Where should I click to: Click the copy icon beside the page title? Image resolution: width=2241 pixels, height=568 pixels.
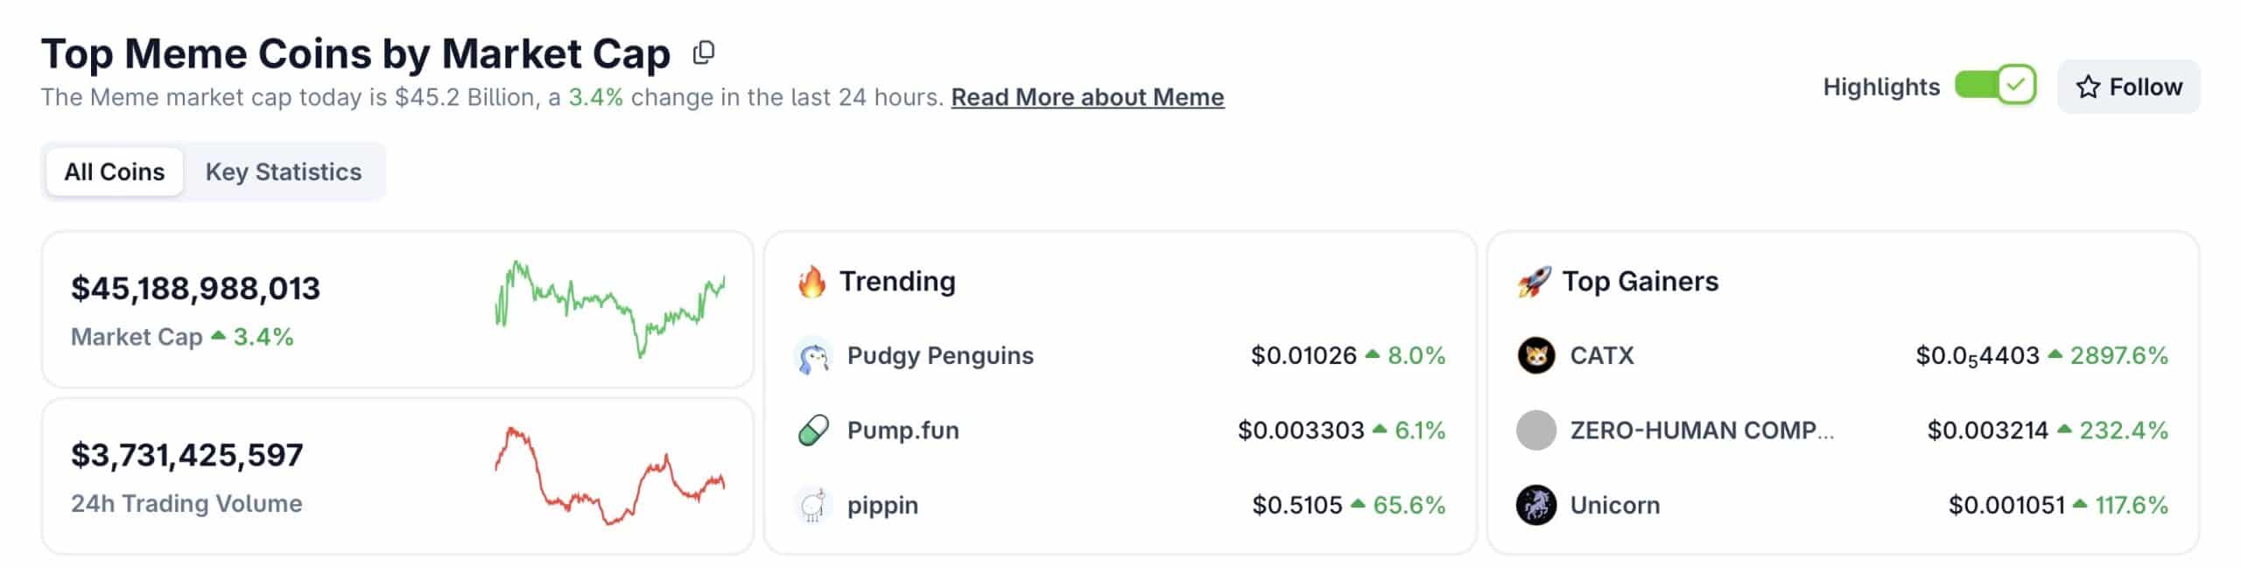tap(703, 53)
